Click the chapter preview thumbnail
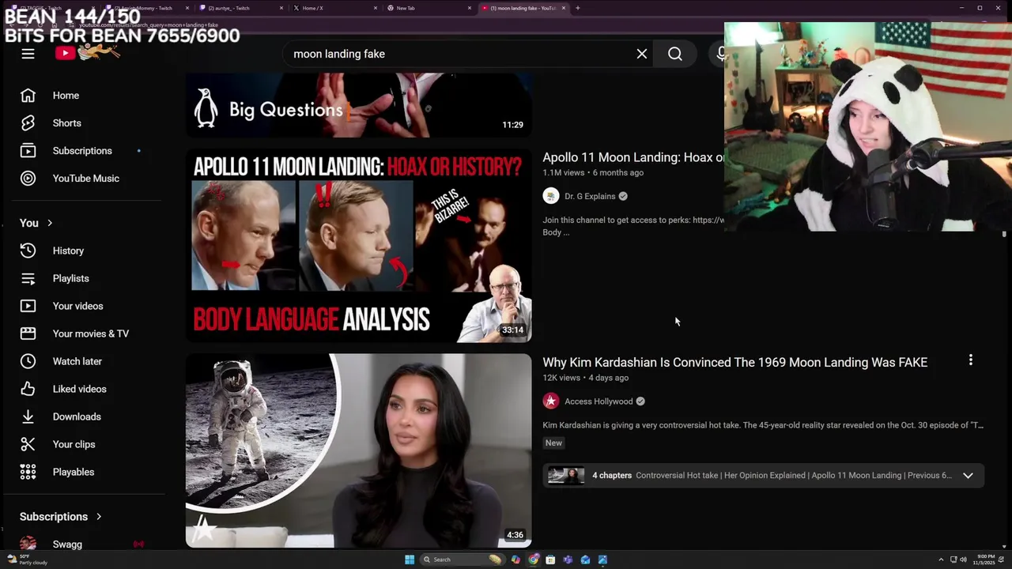1012x569 pixels. 566,476
